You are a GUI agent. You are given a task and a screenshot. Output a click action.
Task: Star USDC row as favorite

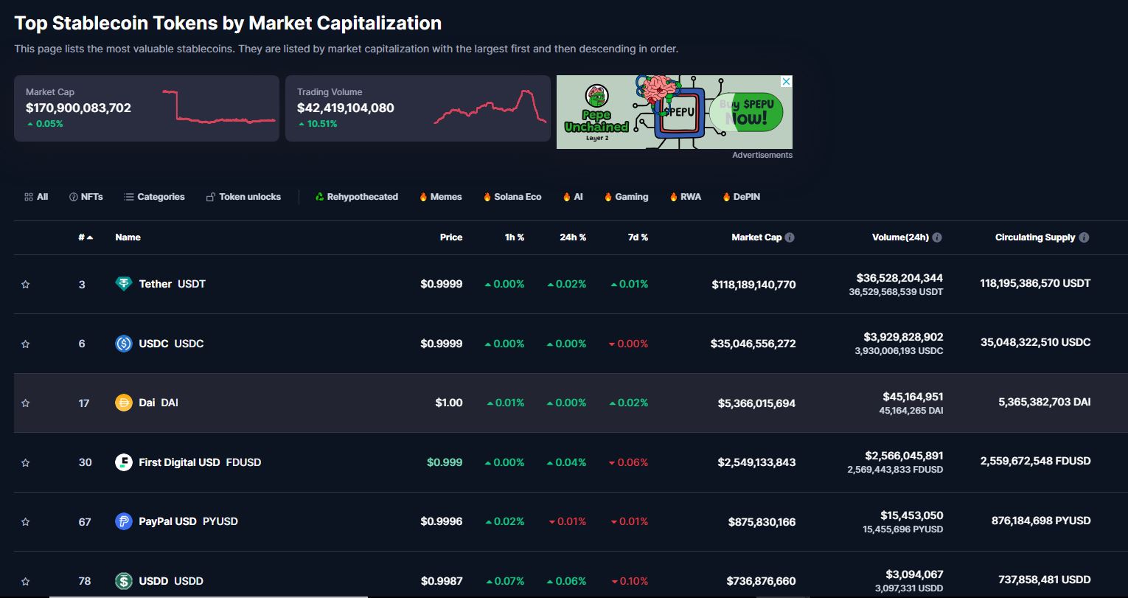click(26, 344)
